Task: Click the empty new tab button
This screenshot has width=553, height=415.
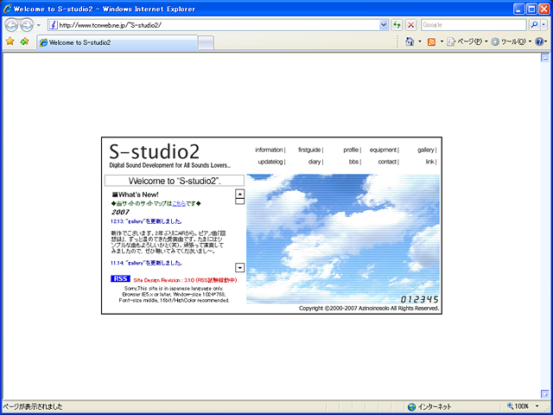Action: [x=207, y=42]
